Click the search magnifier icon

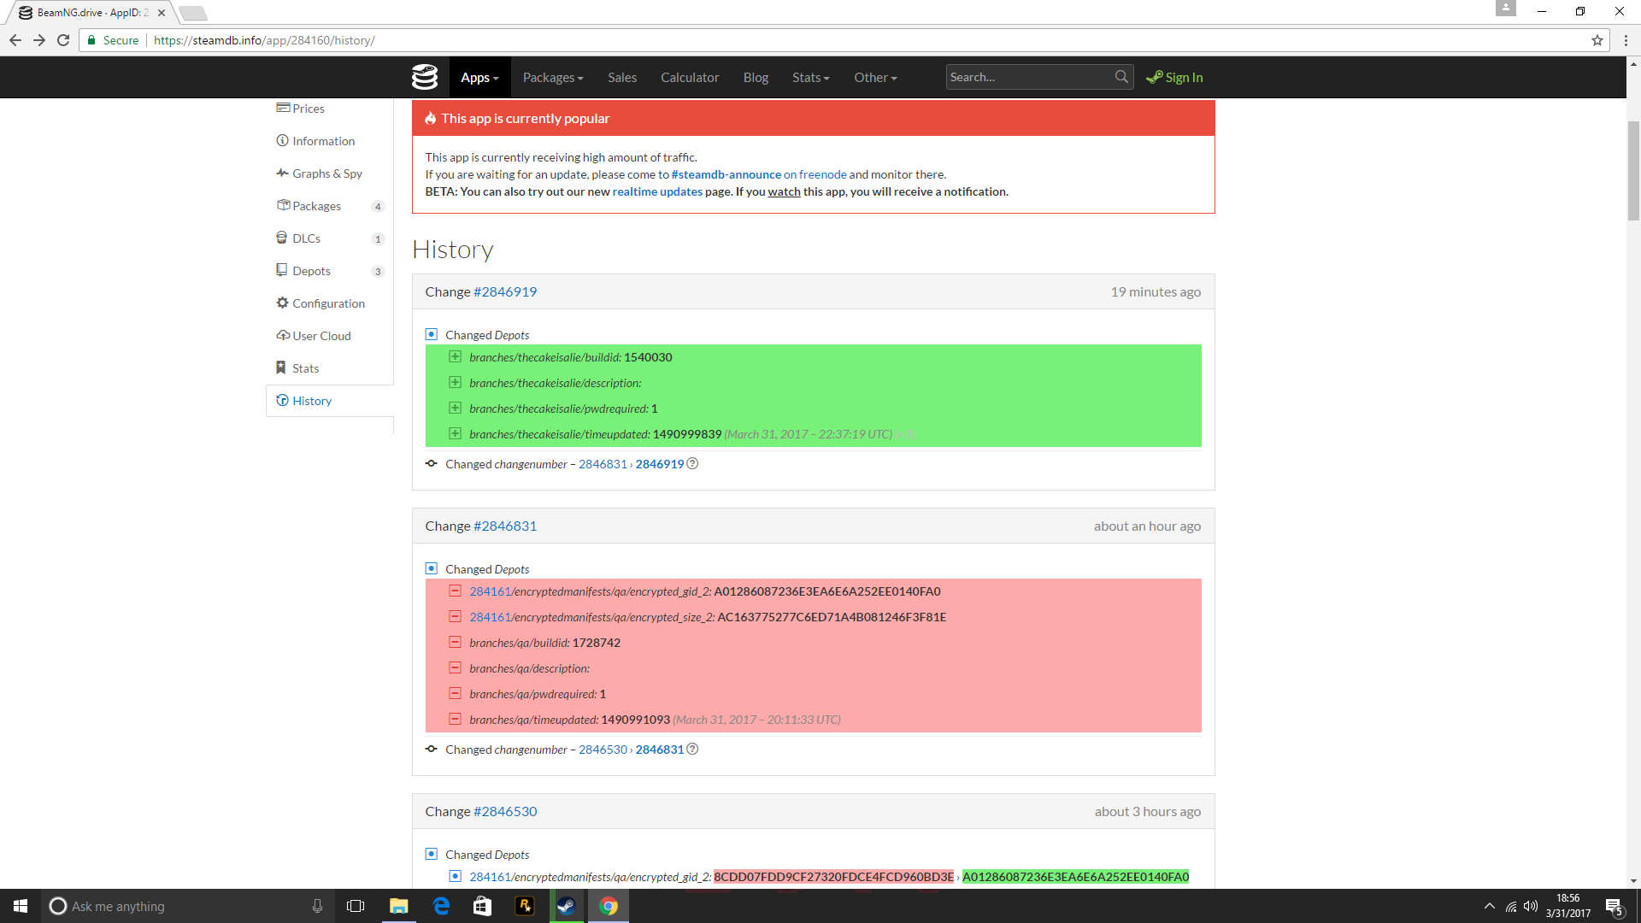1121,77
